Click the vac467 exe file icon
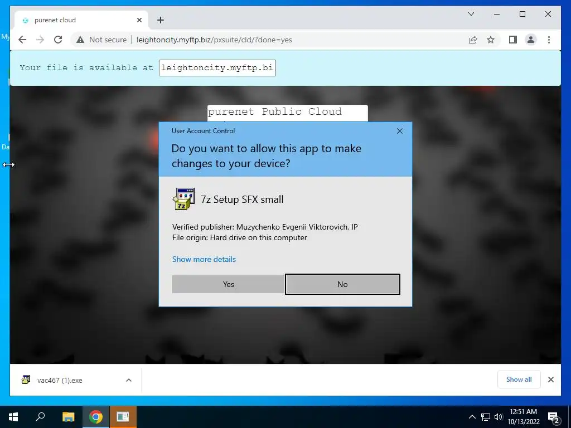571x428 pixels. pos(26,380)
